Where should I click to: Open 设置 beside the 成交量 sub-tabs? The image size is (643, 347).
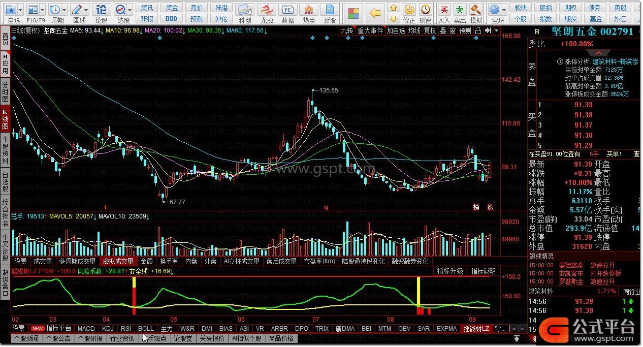[20, 261]
